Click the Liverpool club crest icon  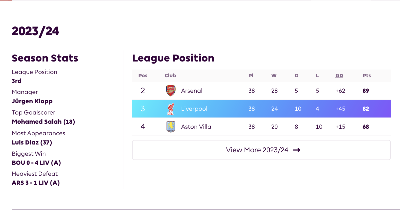point(171,109)
